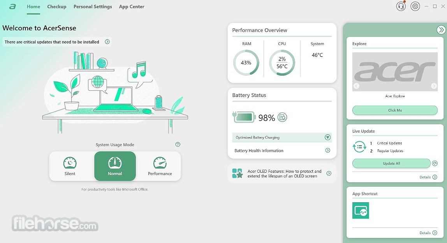447x243 pixels.
Task: Click the critical updates notice text
Action: point(52,42)
